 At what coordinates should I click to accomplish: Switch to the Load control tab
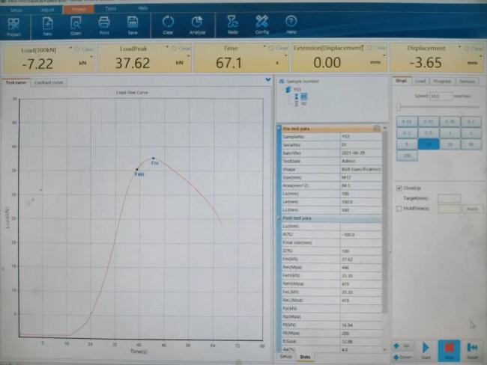(x=420, y=81)
